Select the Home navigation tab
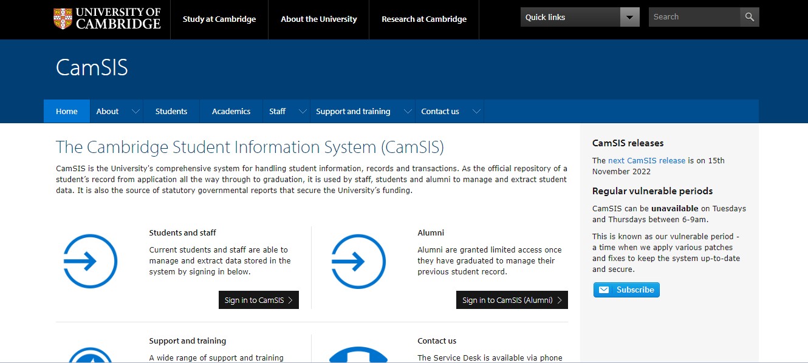The image size is (808, 363). pyautogui.click(x=67, y=112)
